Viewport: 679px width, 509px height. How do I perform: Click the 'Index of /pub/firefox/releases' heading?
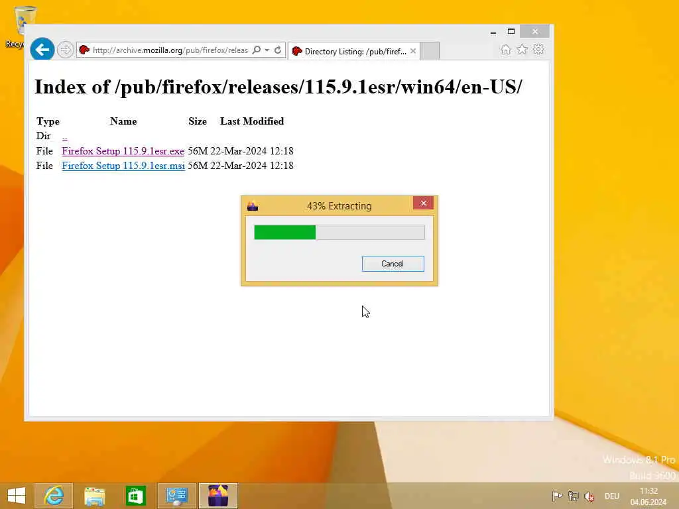tap(278, 87)
